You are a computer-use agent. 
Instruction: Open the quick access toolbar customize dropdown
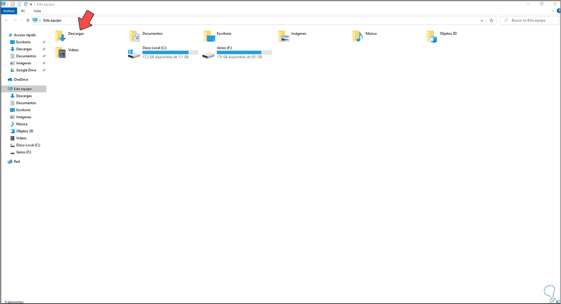point(31,4)
